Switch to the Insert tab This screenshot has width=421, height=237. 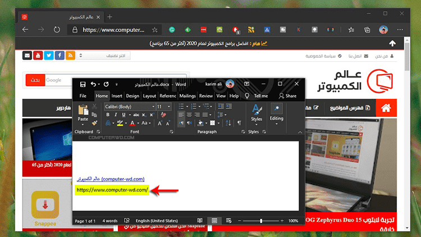coord(117,96)
